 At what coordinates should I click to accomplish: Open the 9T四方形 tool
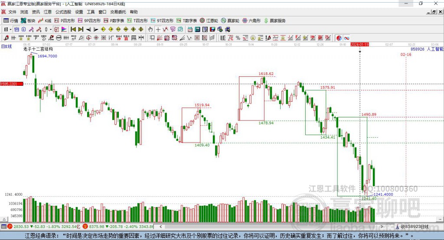click(162, 21)
